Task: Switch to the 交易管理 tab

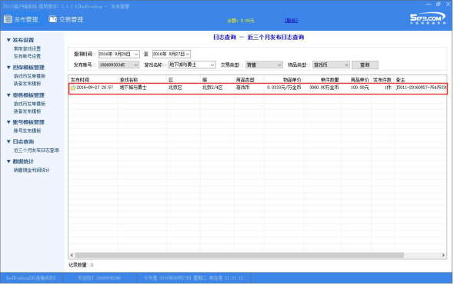Action: click(66, 19)
